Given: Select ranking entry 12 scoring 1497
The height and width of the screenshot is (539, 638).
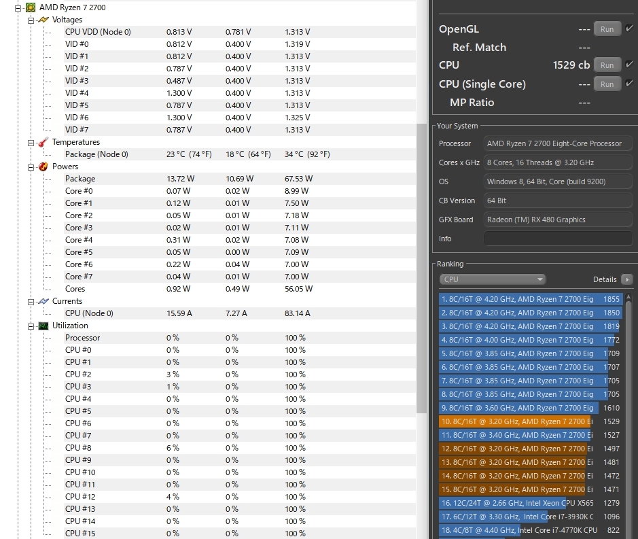Looking at the screenshot, I should point(531,449).
